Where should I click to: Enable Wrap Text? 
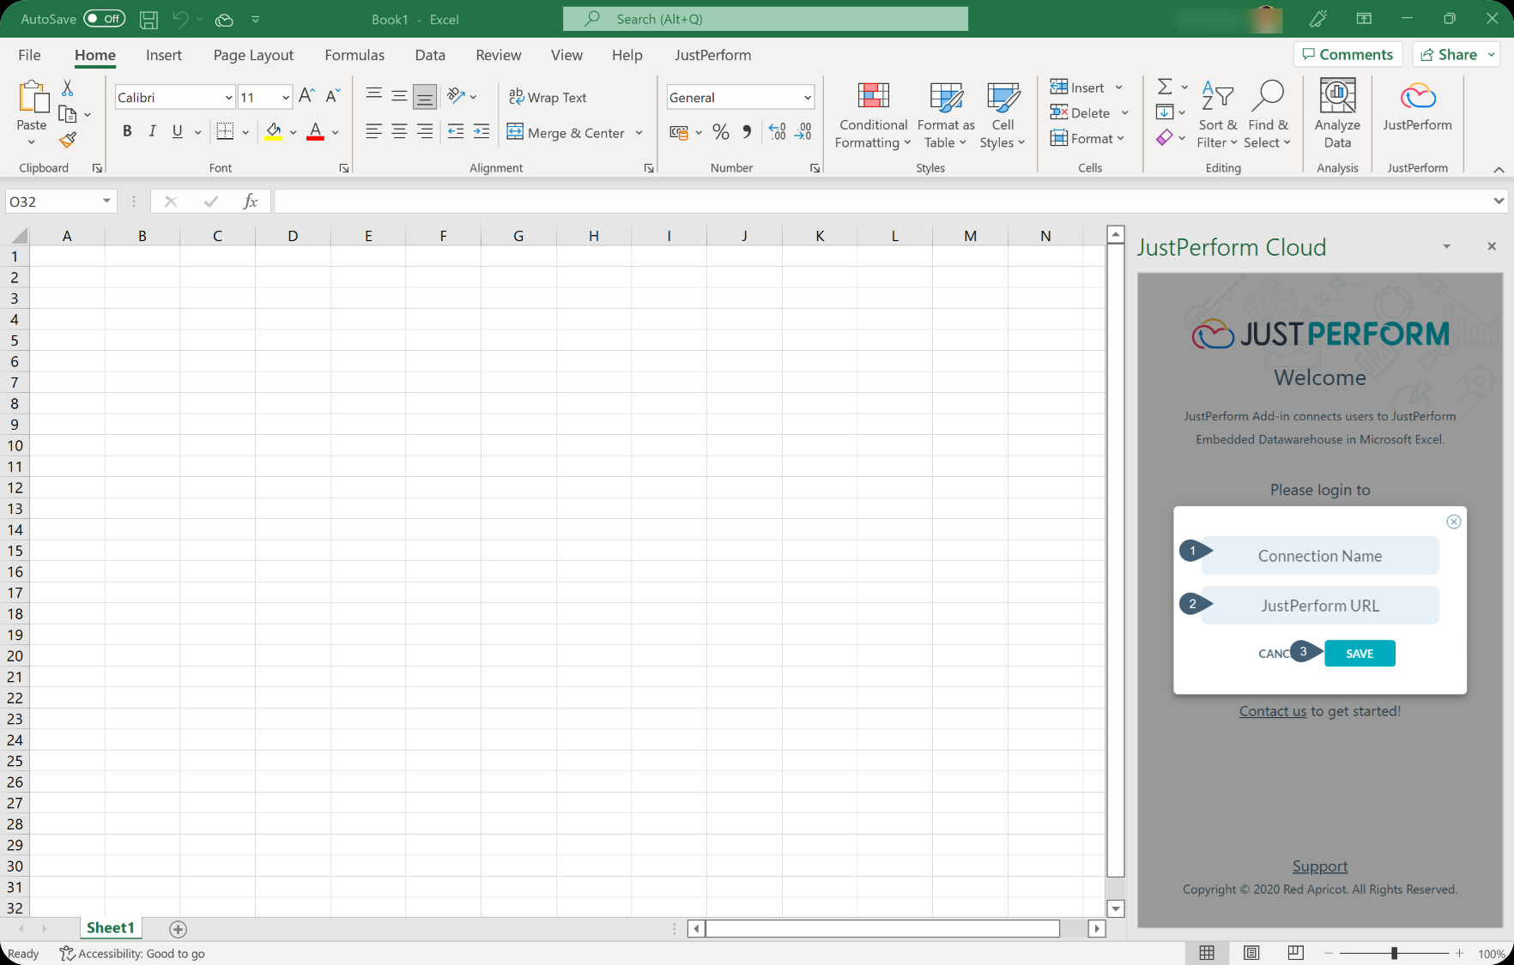coord(548,97)
